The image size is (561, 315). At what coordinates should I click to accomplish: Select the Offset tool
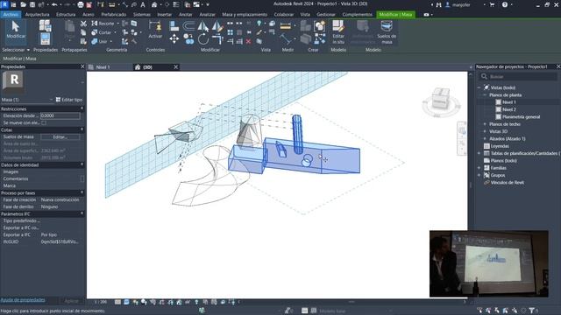[188, 26]
